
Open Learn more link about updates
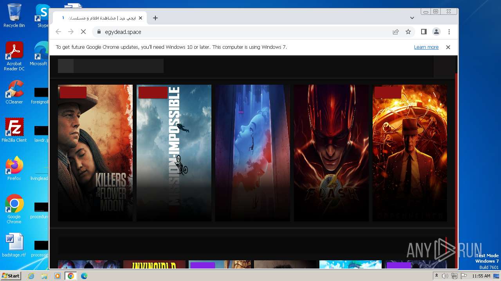tap(426, 47)
